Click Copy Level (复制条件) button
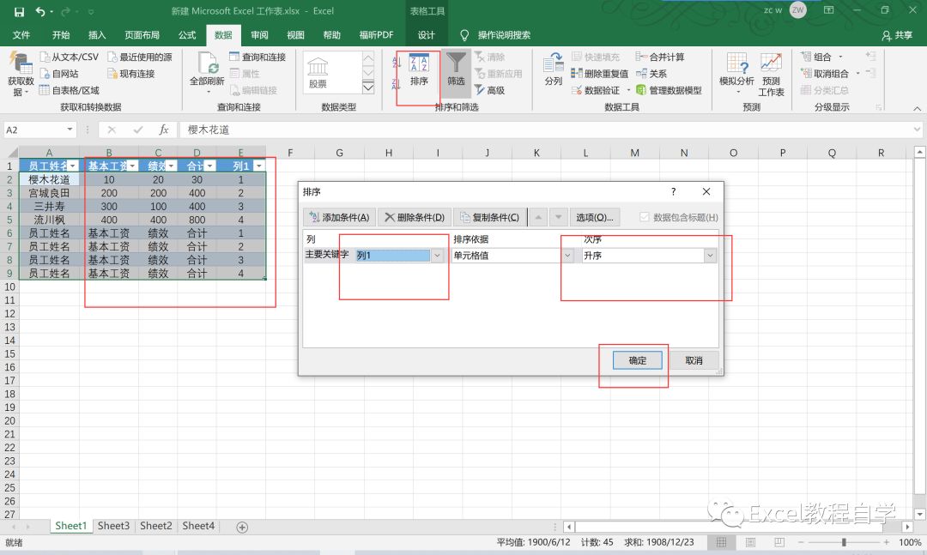Viewport: 927px width, 555px height. click(489, 217)
